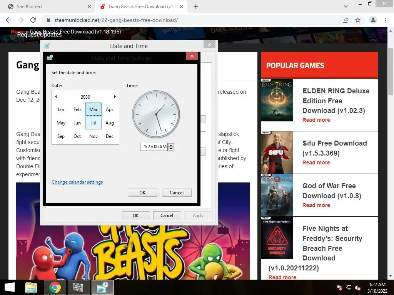Cancel the Date and Time Settings dialog
This screenshot has width=394, height=295.
click(177, 193)
